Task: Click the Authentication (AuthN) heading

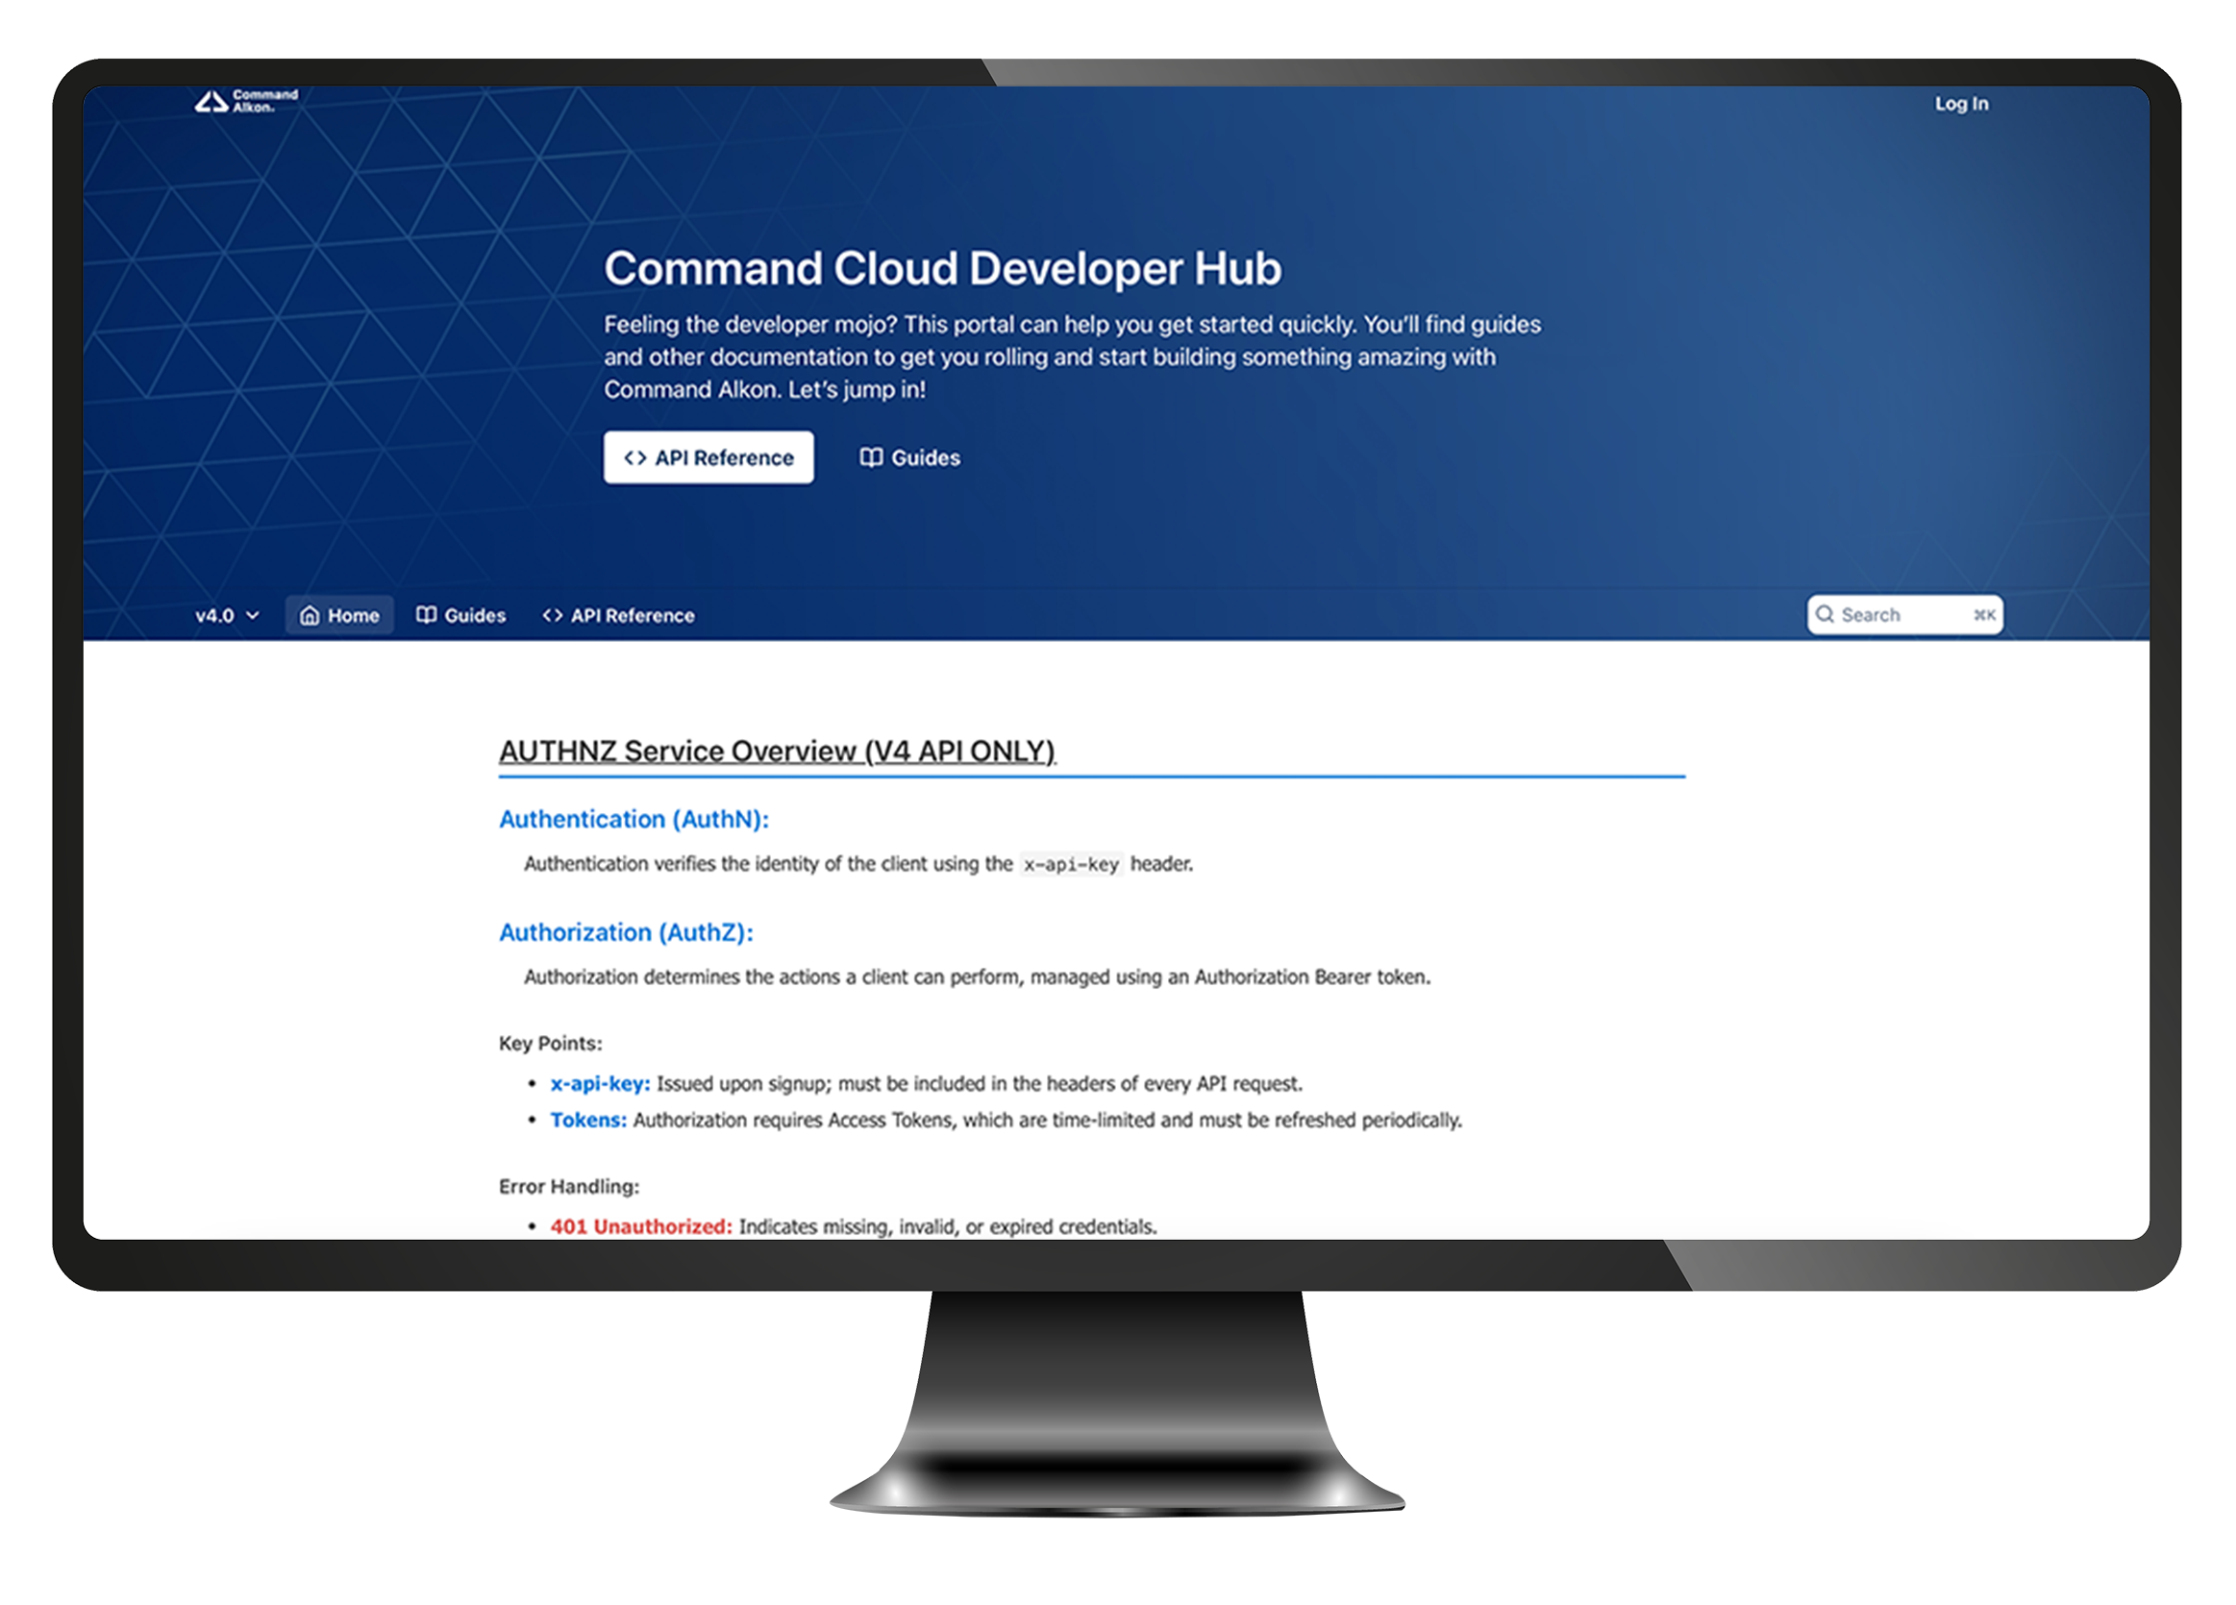Action: [633, 819]
